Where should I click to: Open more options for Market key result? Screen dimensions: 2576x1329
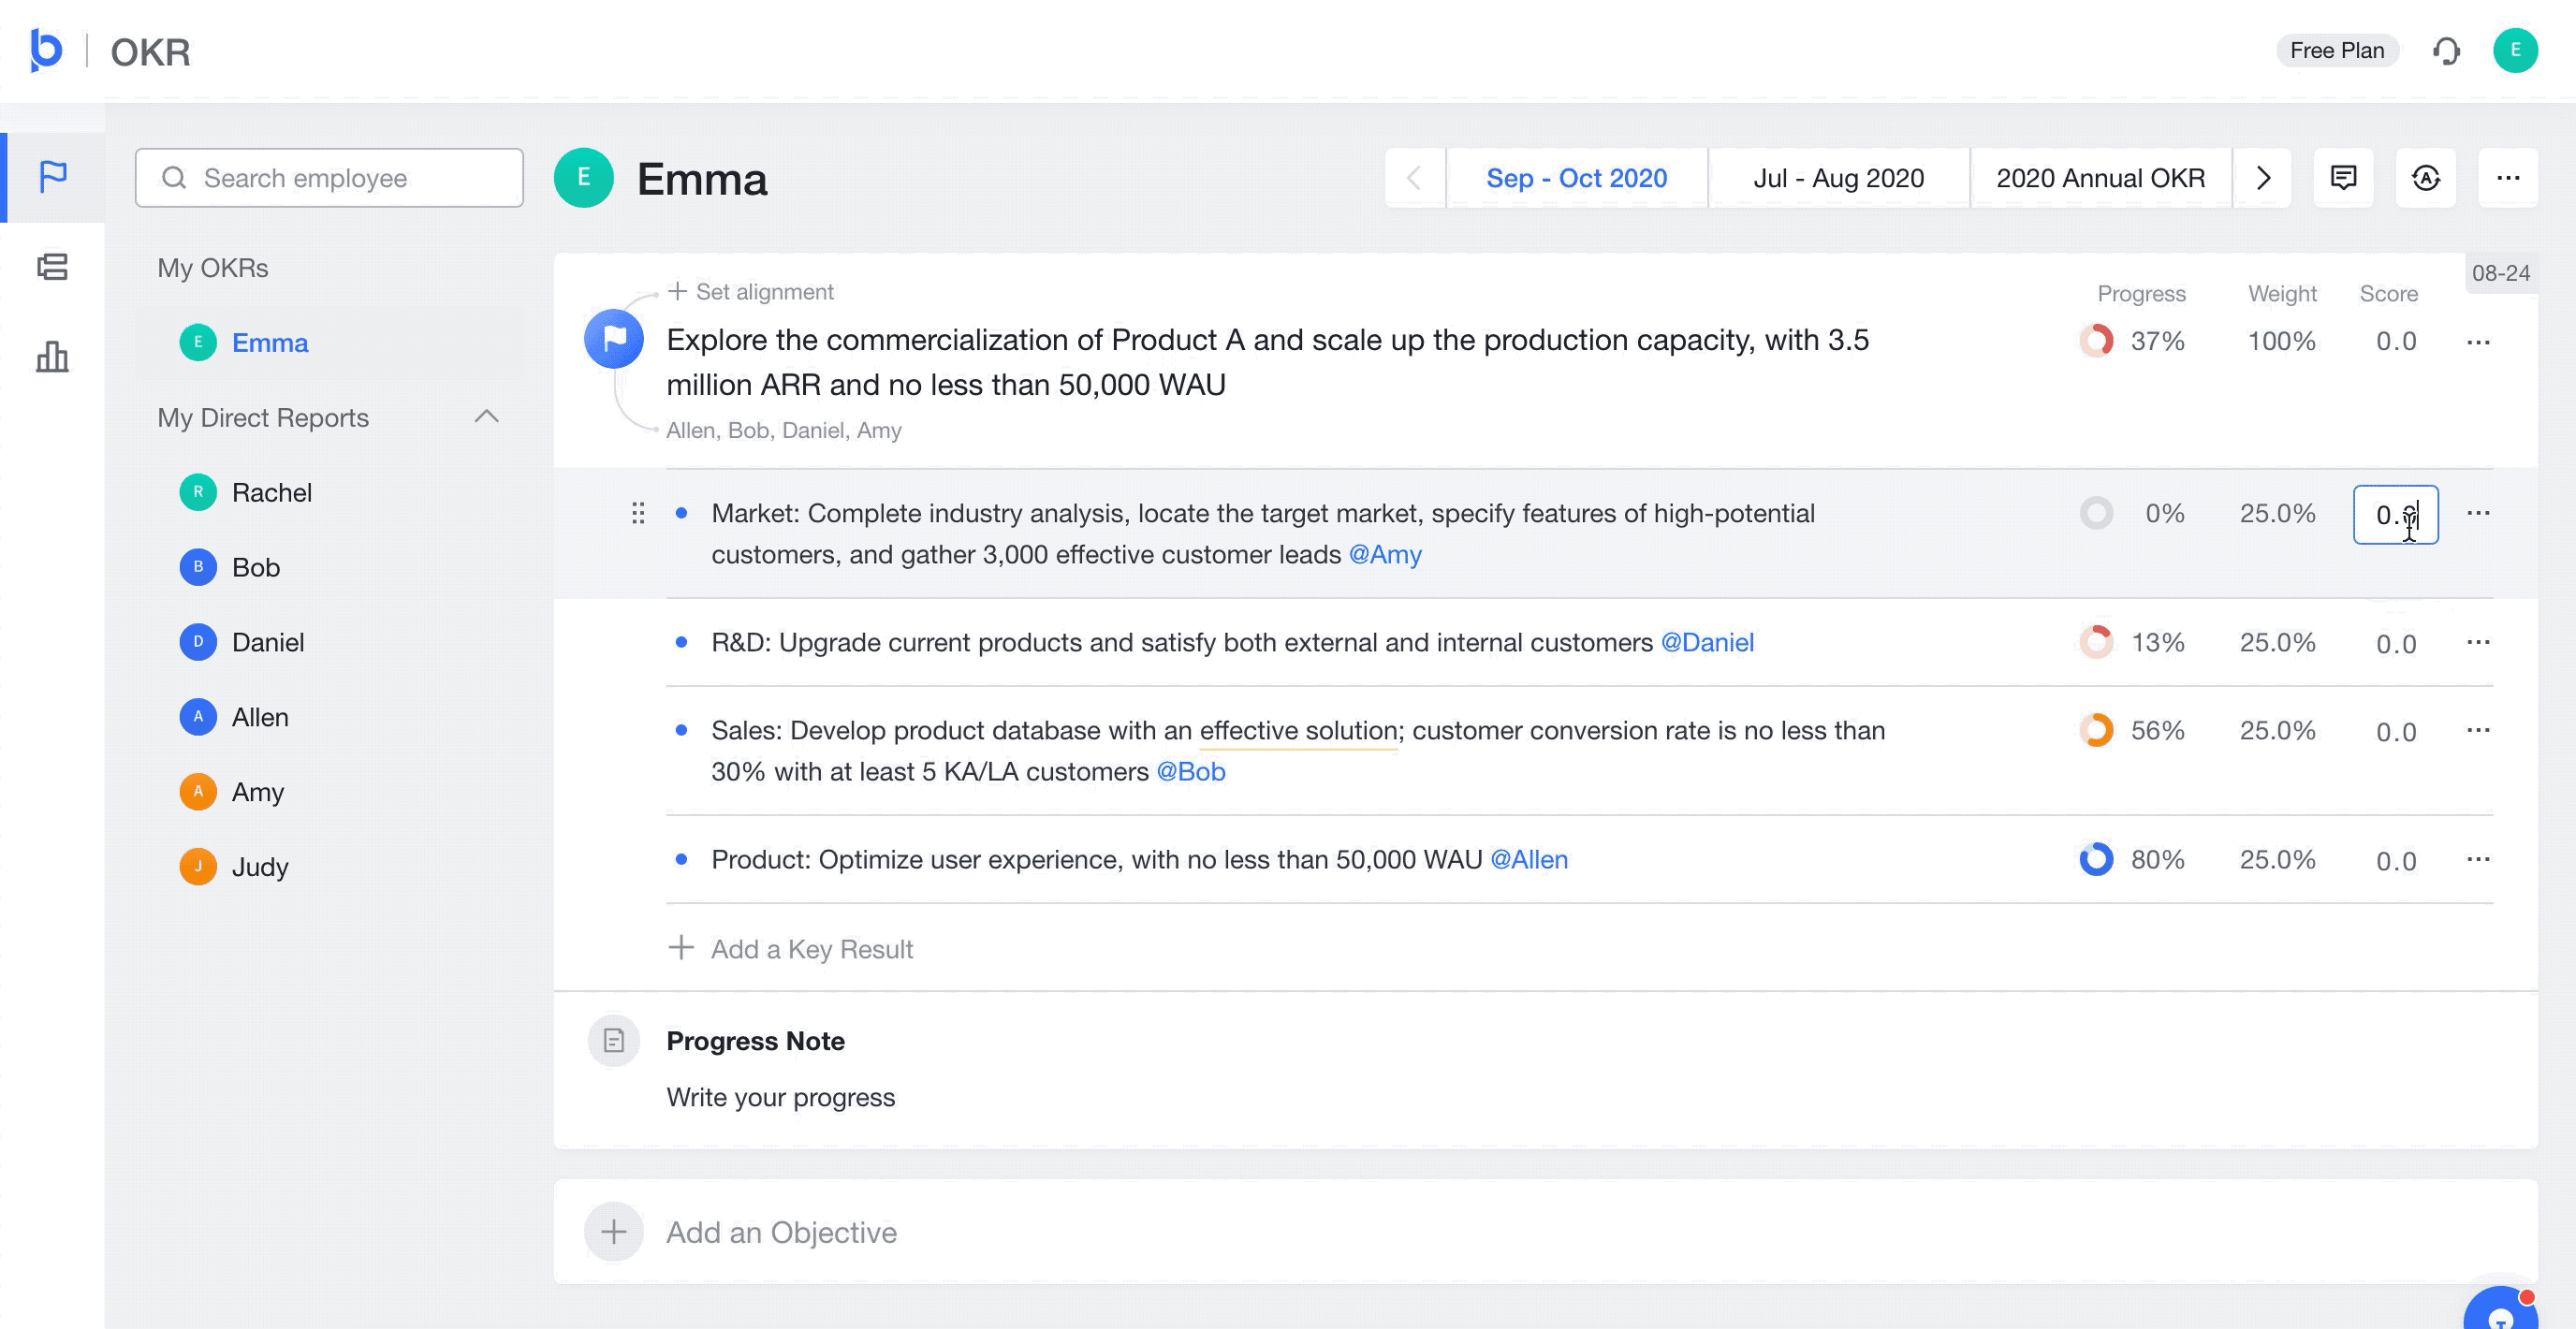[x=2478, y=514]
